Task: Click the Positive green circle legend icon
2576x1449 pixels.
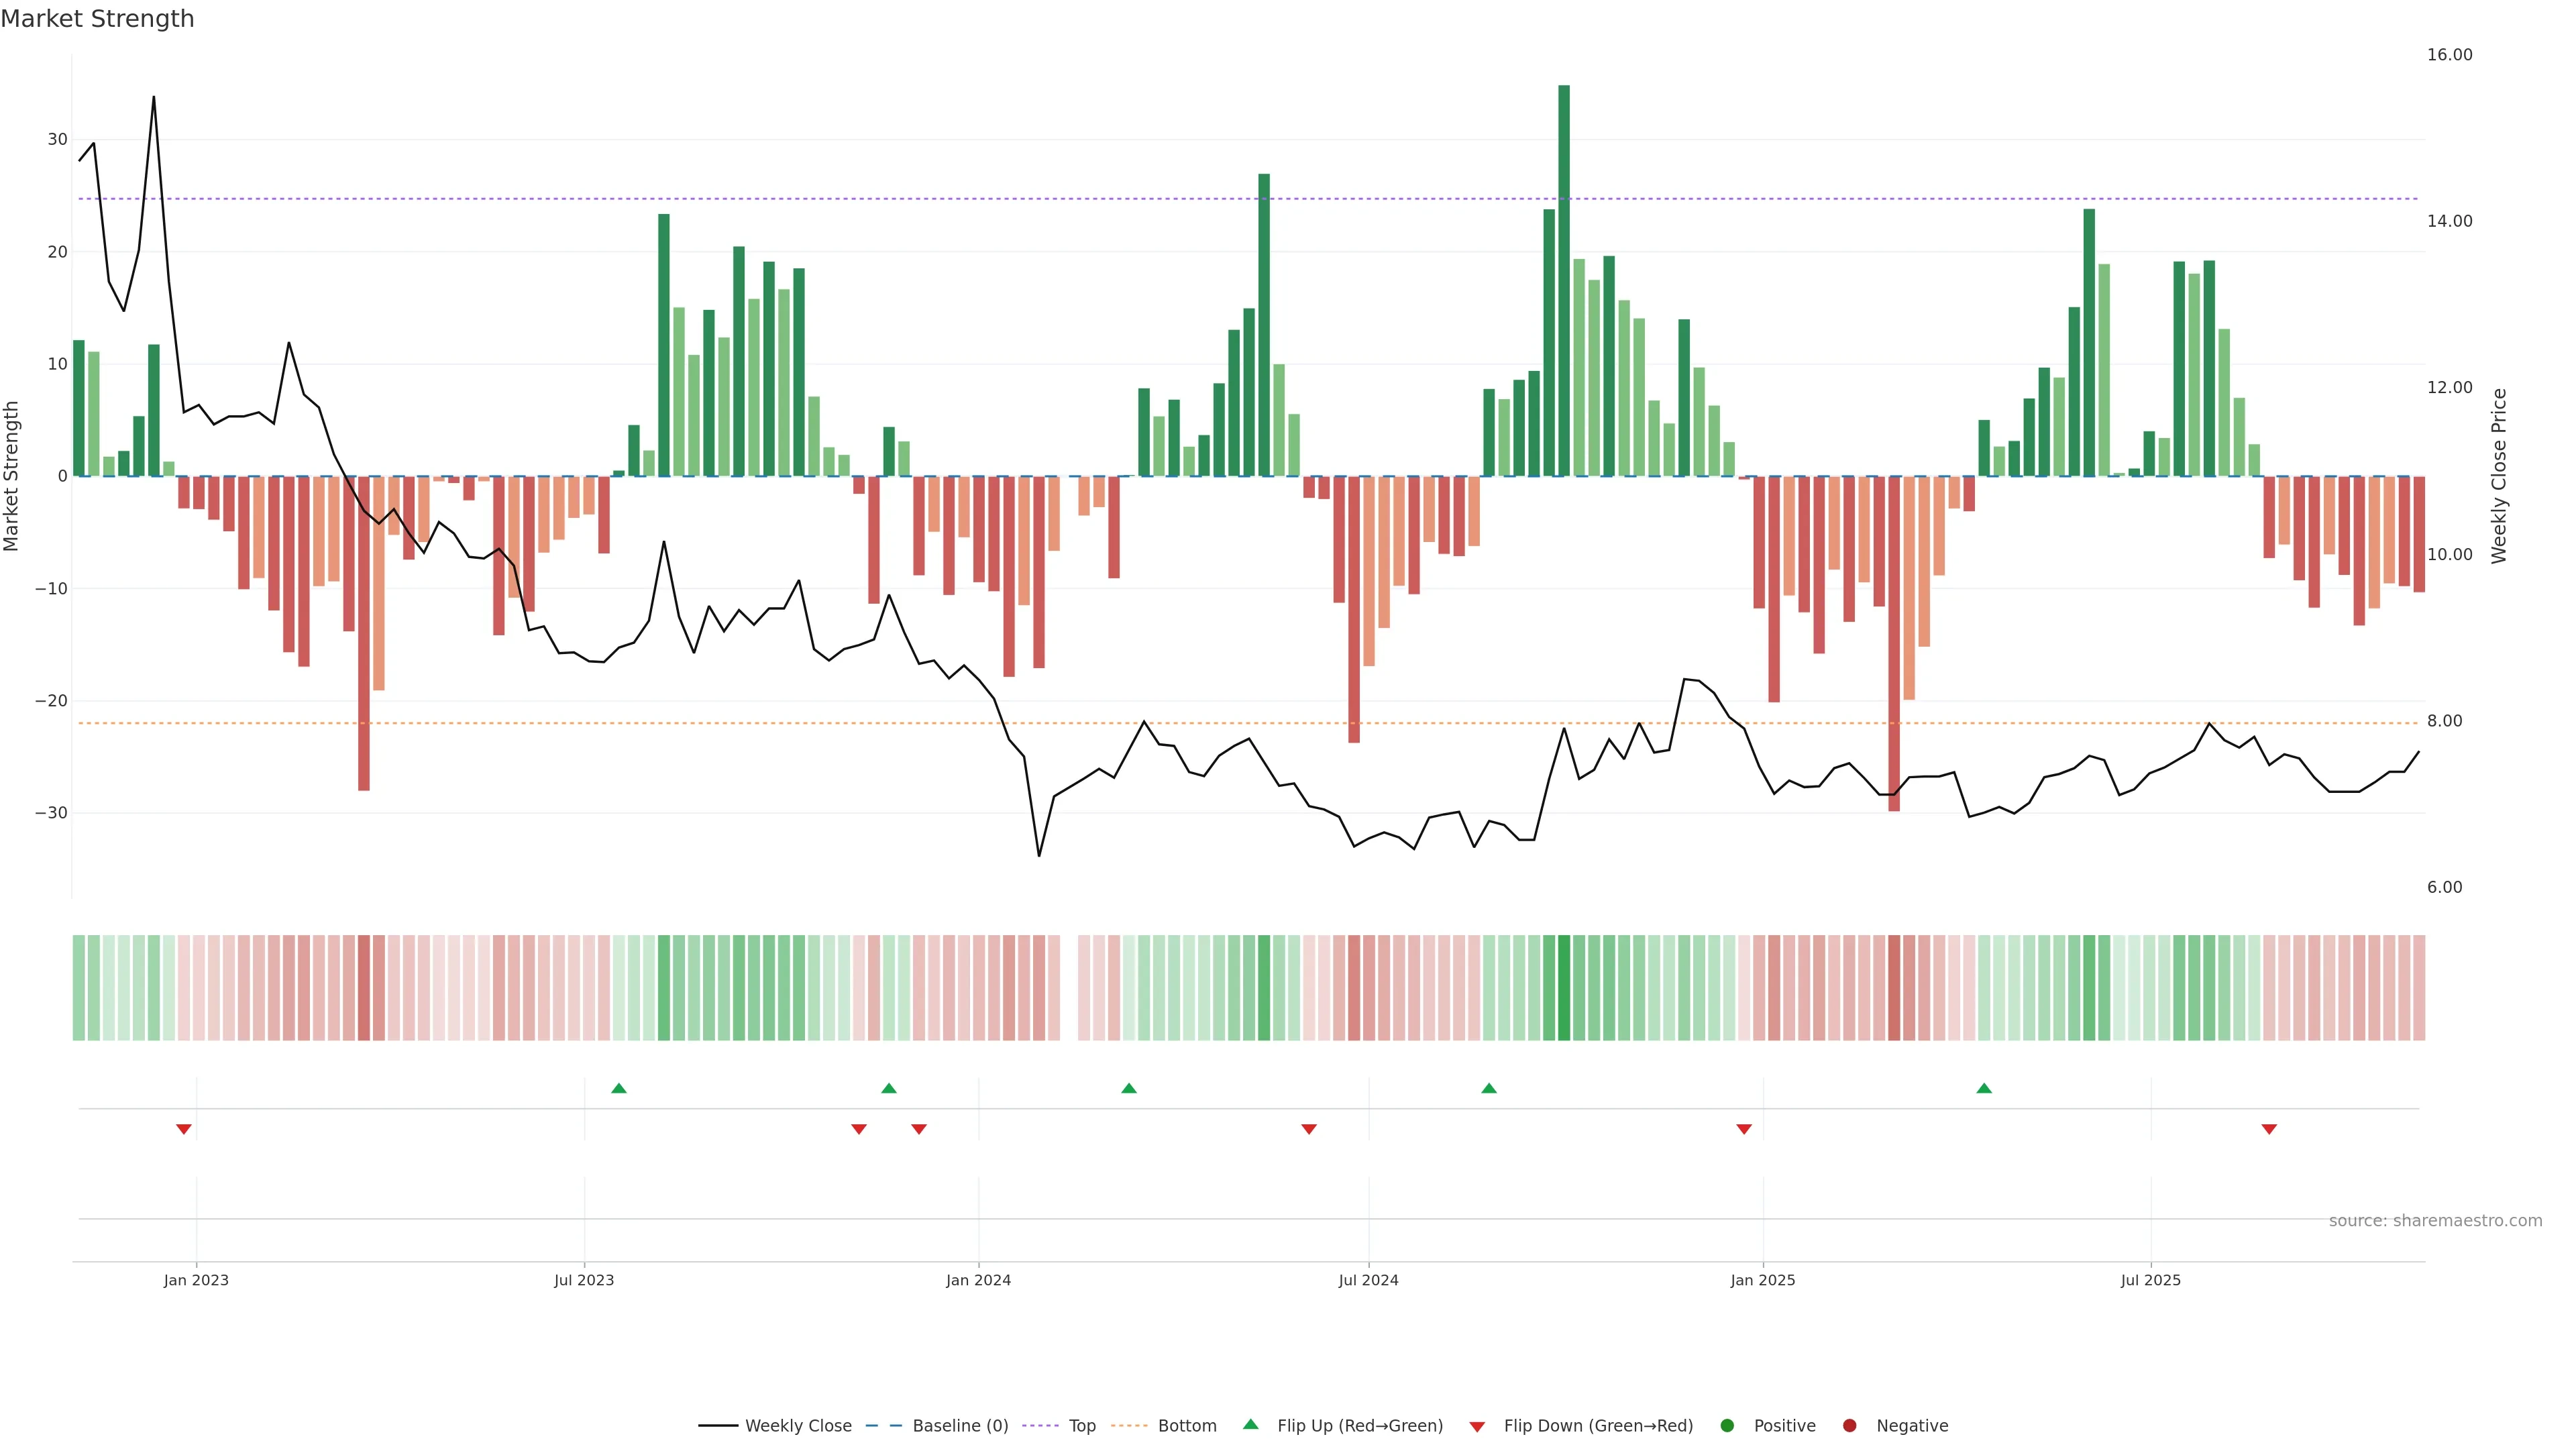Action: pos(1727,1426)
